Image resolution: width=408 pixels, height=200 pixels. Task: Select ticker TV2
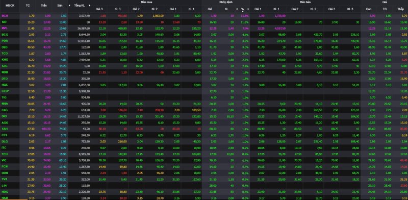[x=5, y=180]
